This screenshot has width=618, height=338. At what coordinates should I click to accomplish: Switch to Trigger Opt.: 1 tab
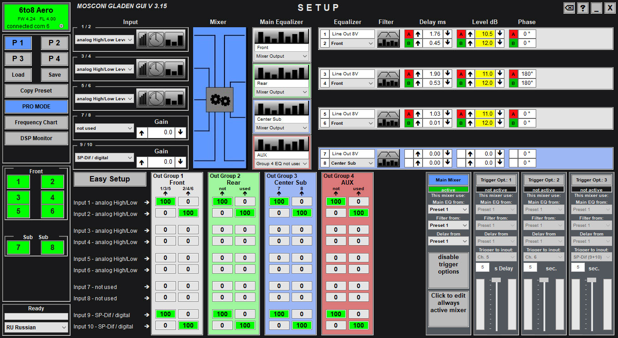[x=496, y=180]
